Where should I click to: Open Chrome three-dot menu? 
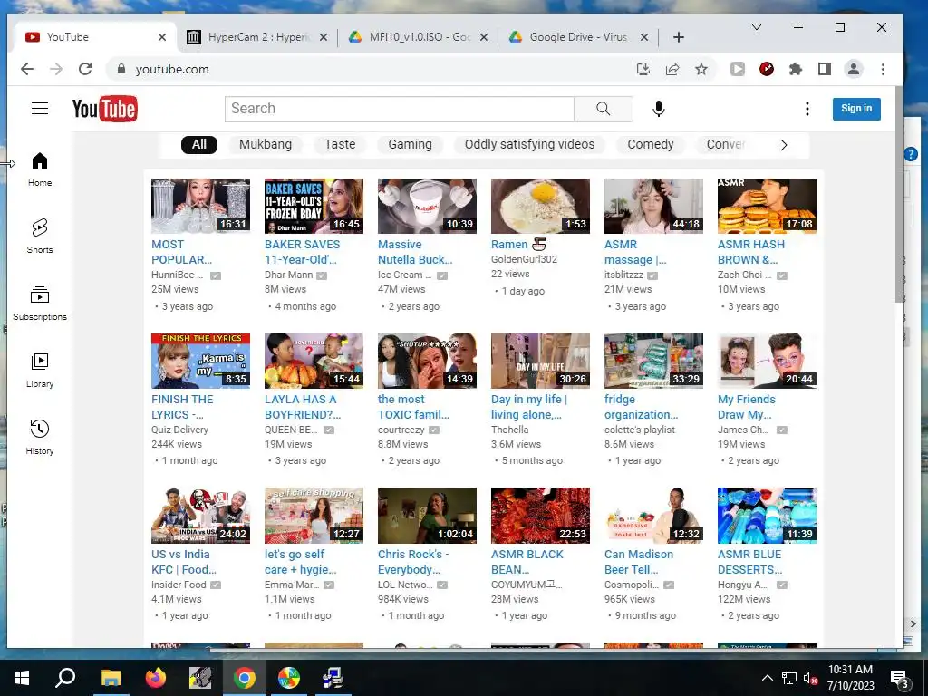[883, 69]
